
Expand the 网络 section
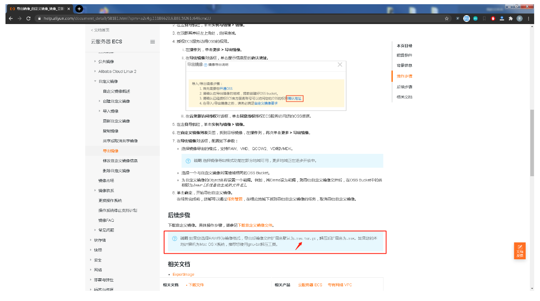click(x=91, y=270)
